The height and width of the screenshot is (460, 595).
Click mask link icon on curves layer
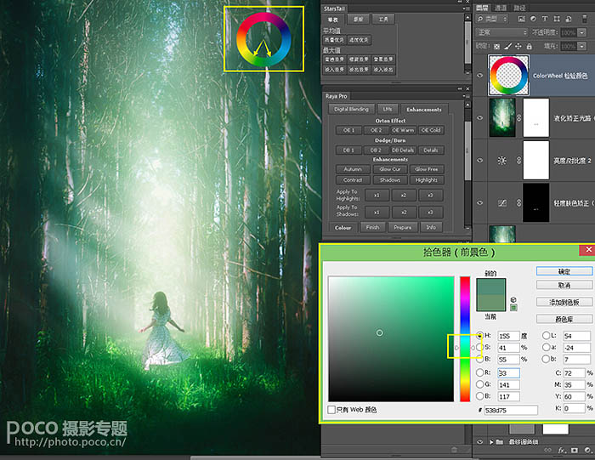[518, 203]
